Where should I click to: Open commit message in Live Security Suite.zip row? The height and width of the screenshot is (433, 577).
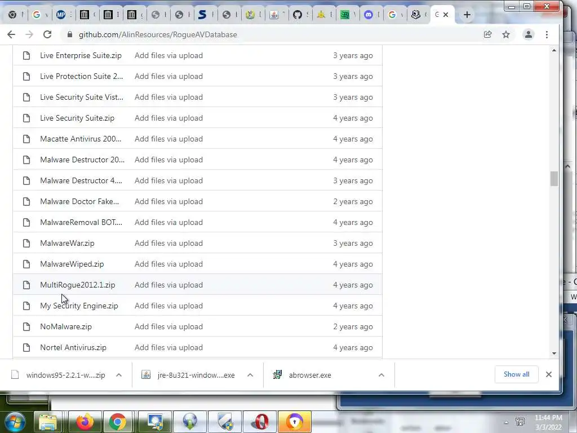pos(168,118)
